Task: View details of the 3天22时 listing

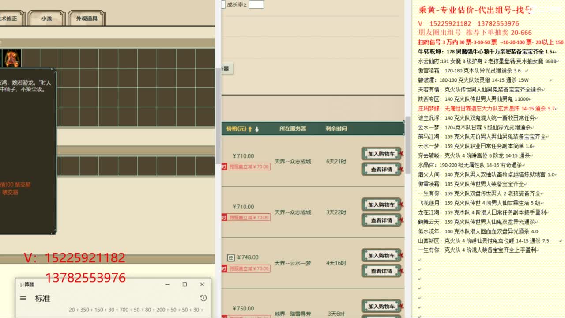Action: 381,220
